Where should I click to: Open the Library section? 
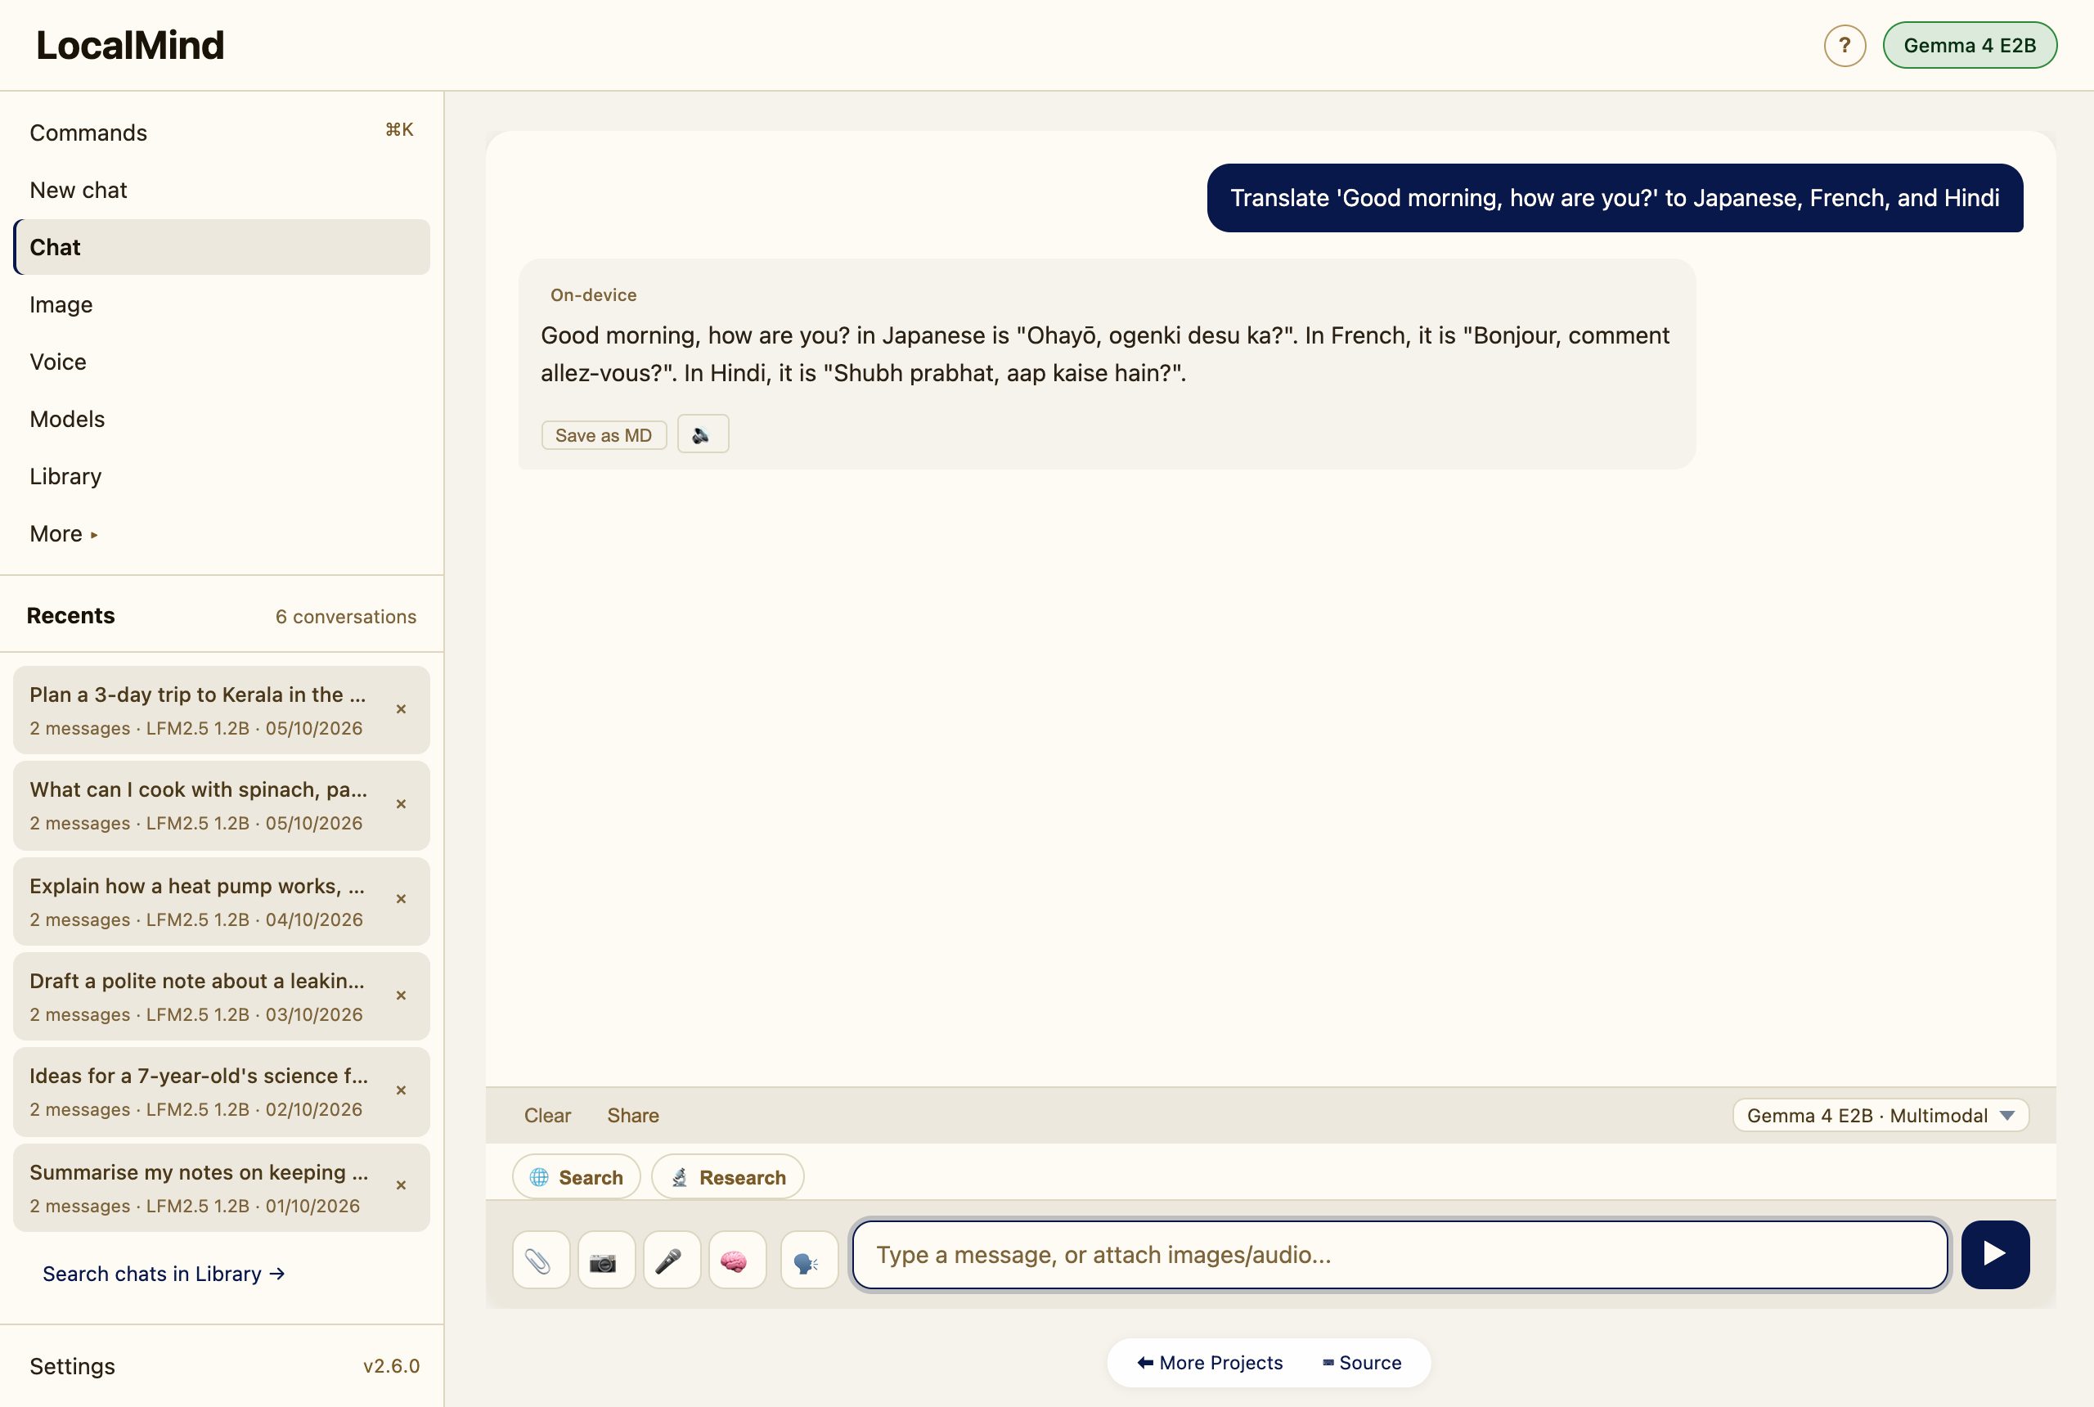click(x=222, y=476)
